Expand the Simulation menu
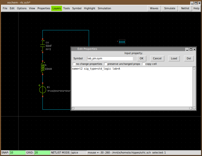This screenshot has width=202, height=156. coord(104,8)
